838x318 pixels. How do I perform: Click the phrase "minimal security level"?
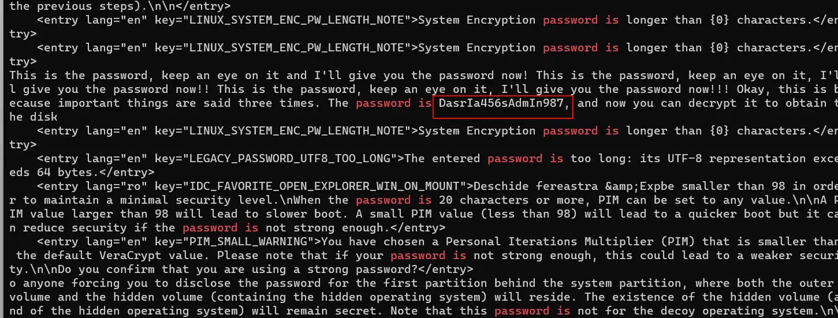tap(190, 200)
